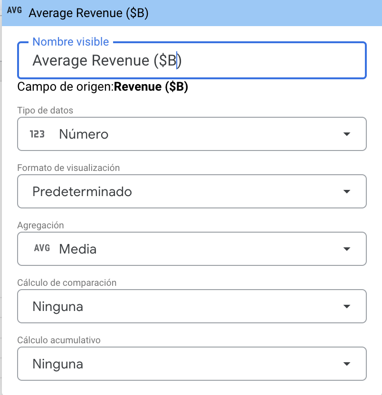Image resolution: width=382 pixels, height=395 pixels.
Task: Select the Número text in Tipo de datos
Action: click(x=84, y=134)
